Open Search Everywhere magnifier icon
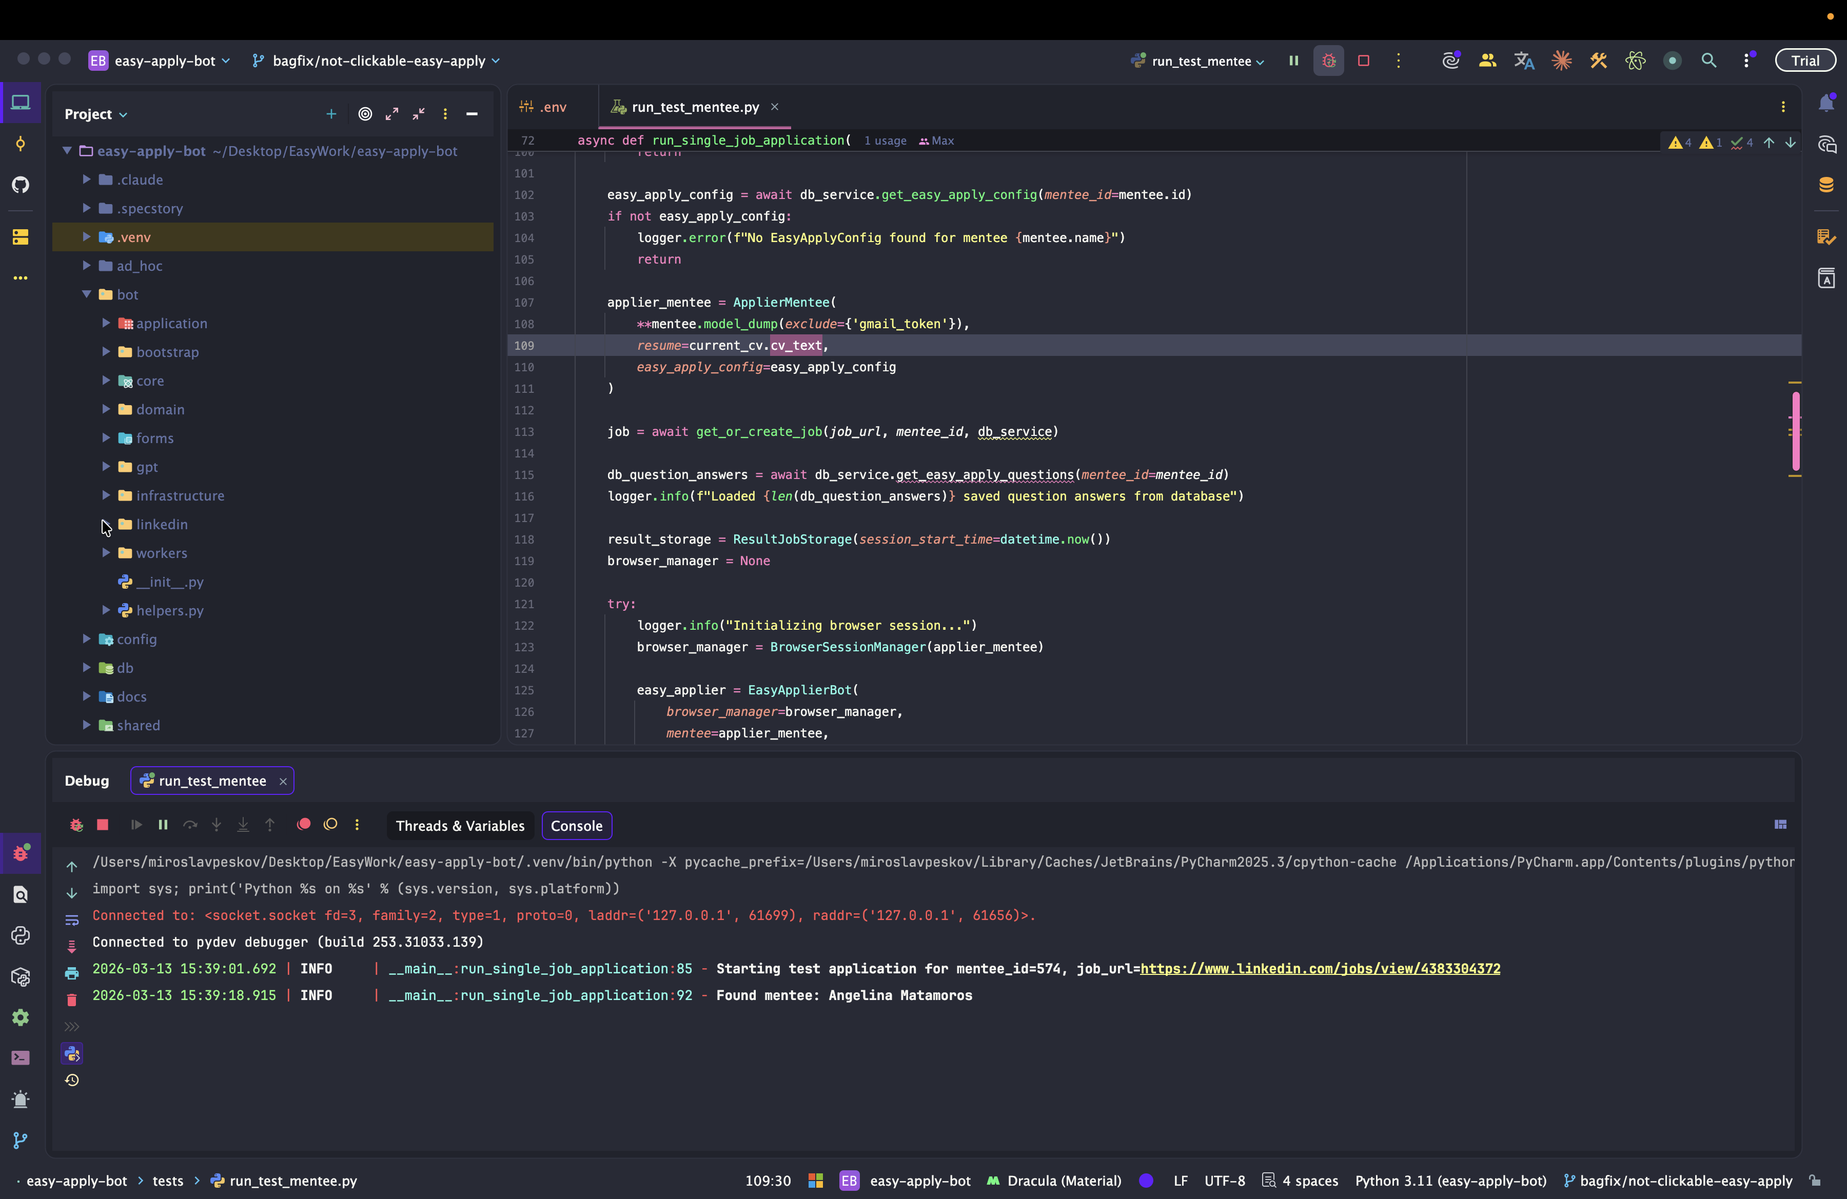 coord(1709,61)
